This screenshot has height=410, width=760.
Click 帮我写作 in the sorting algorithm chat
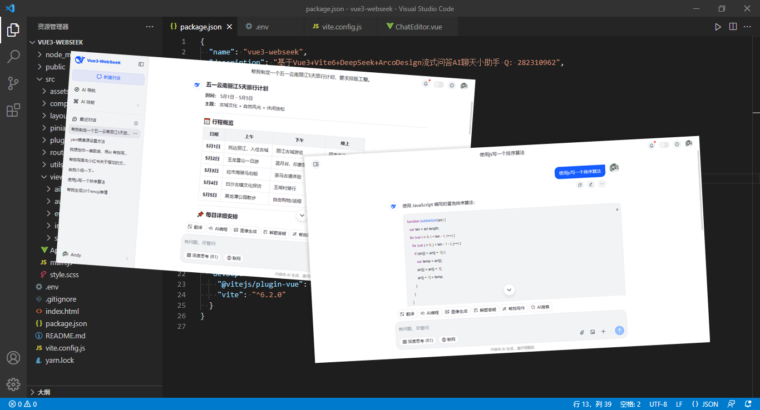514,308
